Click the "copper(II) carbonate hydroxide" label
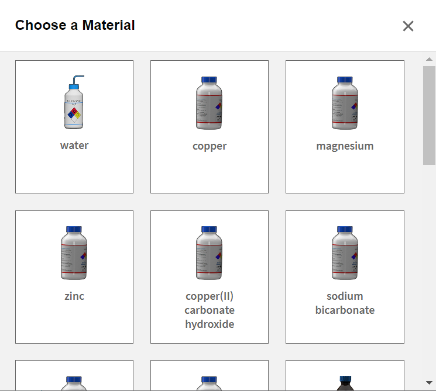436x391 pixels. [210, 310]
